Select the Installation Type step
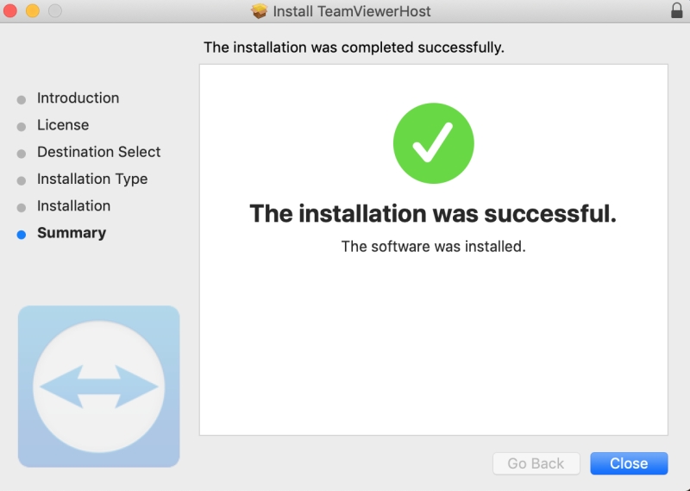Screen dimensions: 690x491 point(92,179)
